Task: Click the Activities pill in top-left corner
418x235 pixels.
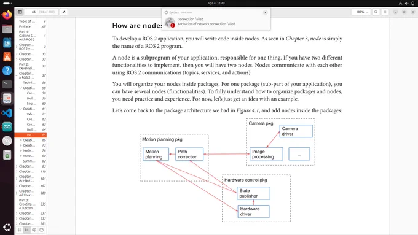Action: coord(7,4)
